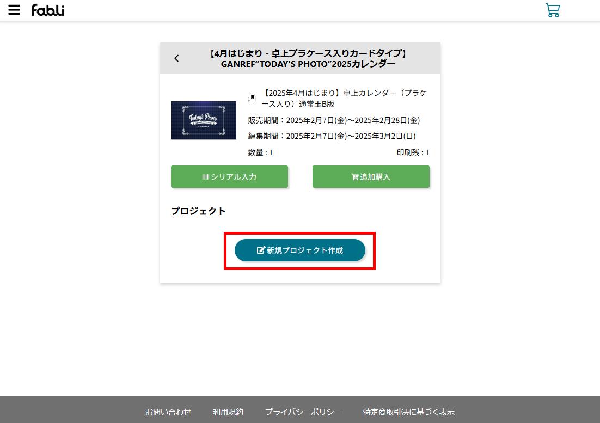Screen dimensions: 600x423
Task: Open the プライバシーポリシー footer link
Action: 303,412
